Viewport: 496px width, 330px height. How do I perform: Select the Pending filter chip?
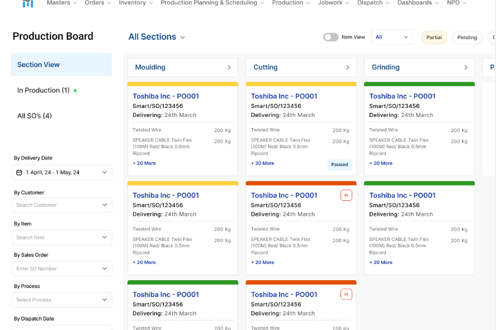coord(467,37)
